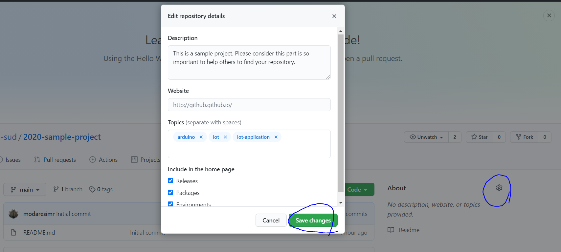
Task: Open the 1 branch link
Action: [x=68, y=189]
